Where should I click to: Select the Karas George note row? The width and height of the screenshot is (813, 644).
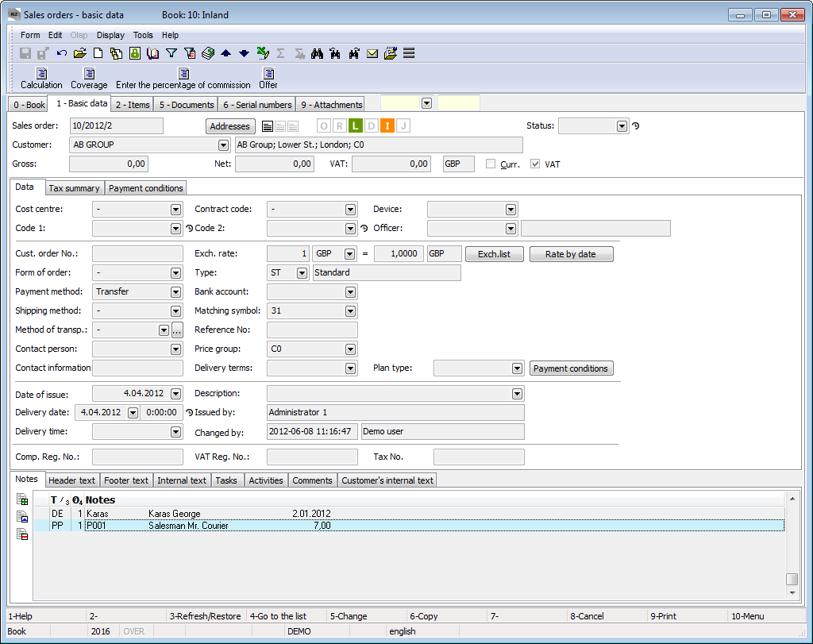(409, 513)
